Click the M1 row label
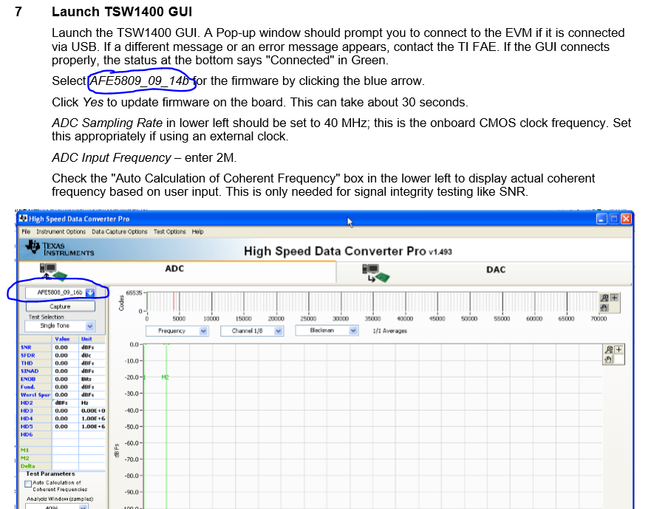Image resolution: width=671 pixels, height=509 pixels. pyautogui.click(x=25, y=451)
